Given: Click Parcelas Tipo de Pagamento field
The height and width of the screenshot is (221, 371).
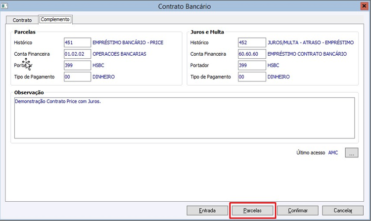Looking at the screenshot, I should click(x=77, y=77).
